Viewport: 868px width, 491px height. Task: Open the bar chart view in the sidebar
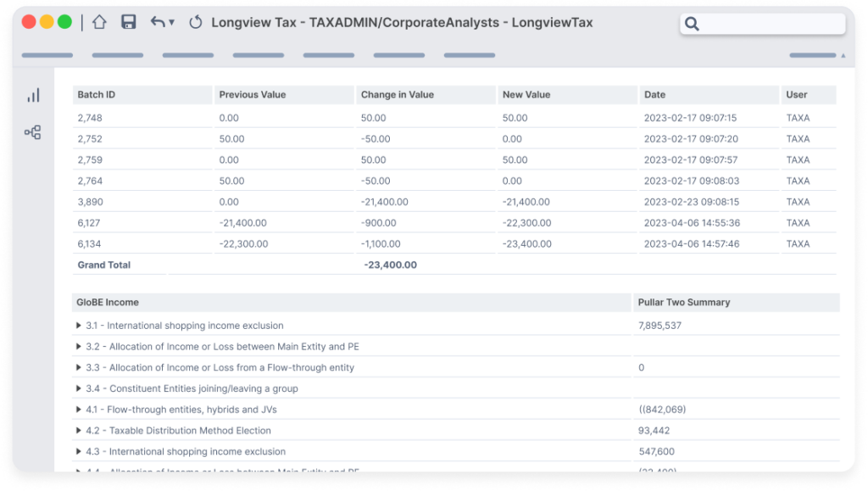coord(34,94)
